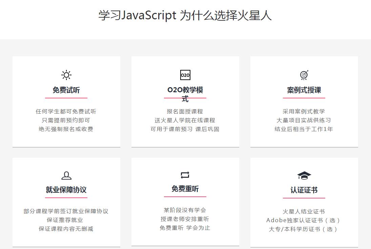Screen dimensions: 371x249
Task: Click the line 授课老师安排重听
Action: point(185,219)
